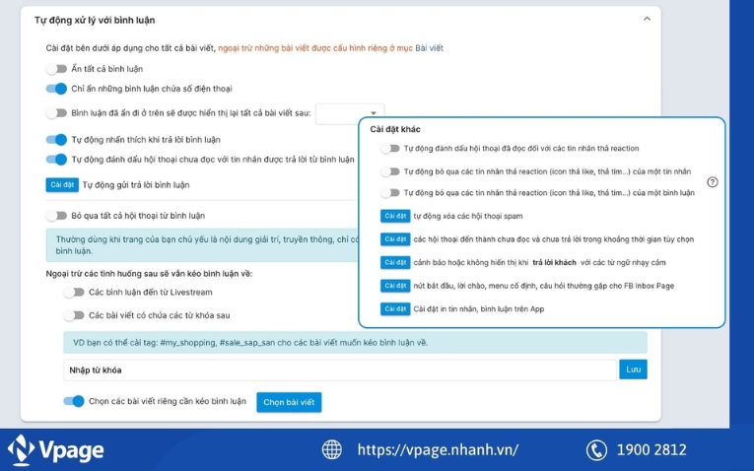Click the question mark help icon
This screenshot has width=754, height=471.
713,181
